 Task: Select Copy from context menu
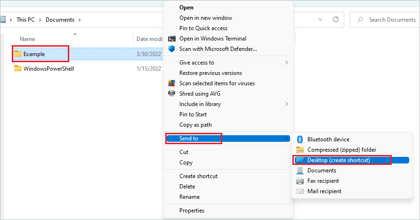[x=186, y=163]
